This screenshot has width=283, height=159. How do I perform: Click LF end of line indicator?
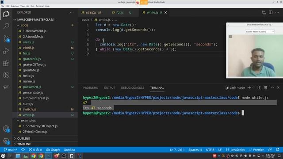220,150
